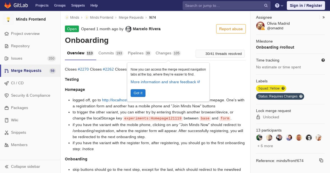
Task: Collapse the right sidebar with the chevron
Action: [x=324, y=17]
